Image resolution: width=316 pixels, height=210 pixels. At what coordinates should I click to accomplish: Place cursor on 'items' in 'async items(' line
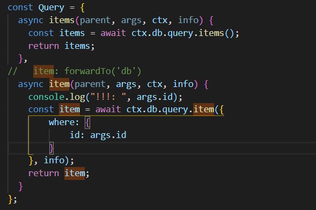point(62,20)
